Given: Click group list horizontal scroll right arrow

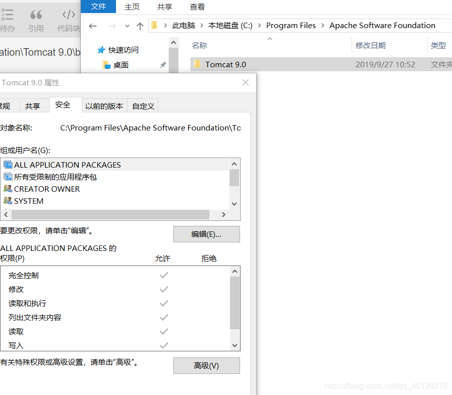Looking at the screenshot, I should tap(223, 215).
